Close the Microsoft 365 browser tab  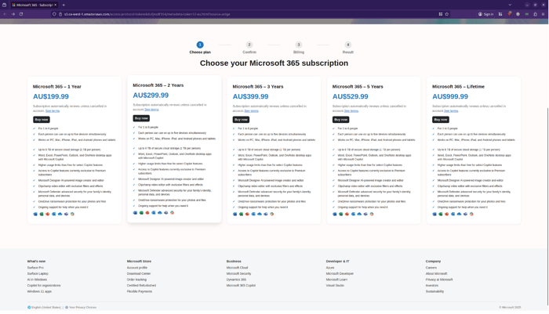point(56,5)
